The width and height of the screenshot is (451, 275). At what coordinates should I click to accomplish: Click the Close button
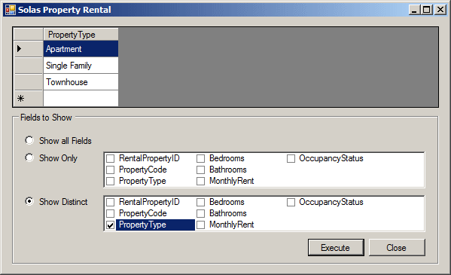[x=397, y=247]
